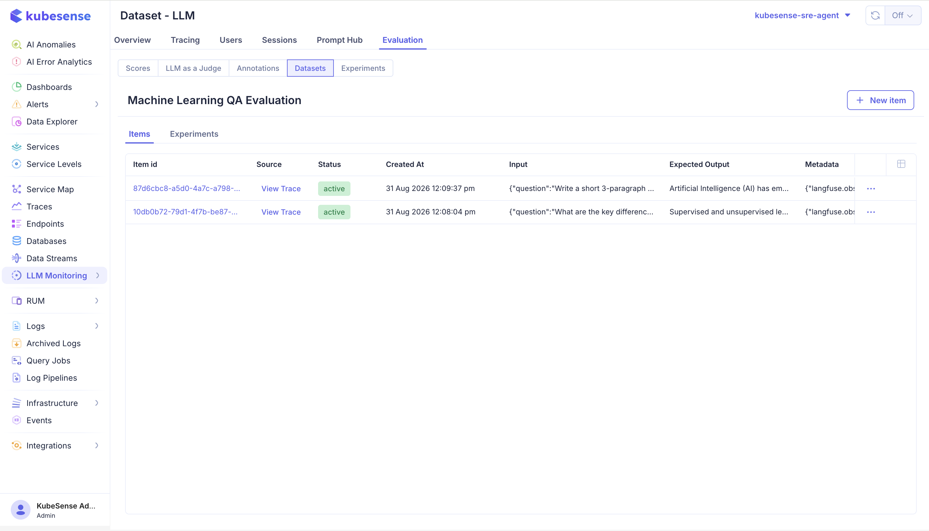
Task: Open Events sidebar icon
Action: 16,420
